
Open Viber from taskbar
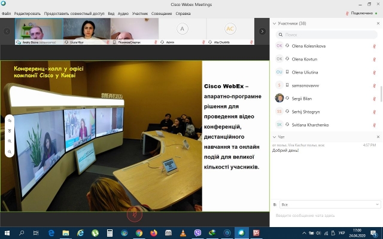[197, 233]
